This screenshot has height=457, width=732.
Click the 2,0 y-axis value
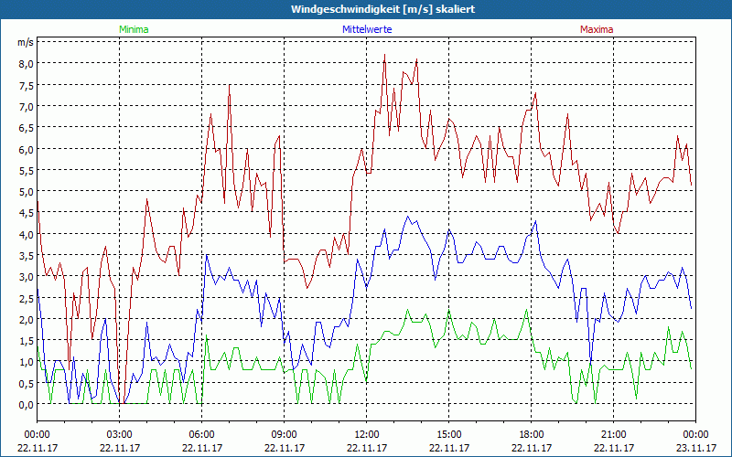coord(27,321)
